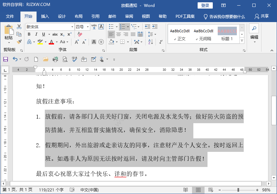Clear all formatting from selected text

[x=80, y=34]
